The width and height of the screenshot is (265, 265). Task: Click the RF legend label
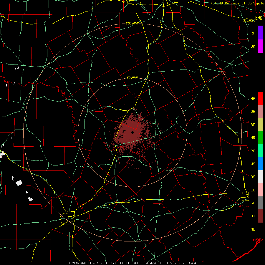pos(253,33)
